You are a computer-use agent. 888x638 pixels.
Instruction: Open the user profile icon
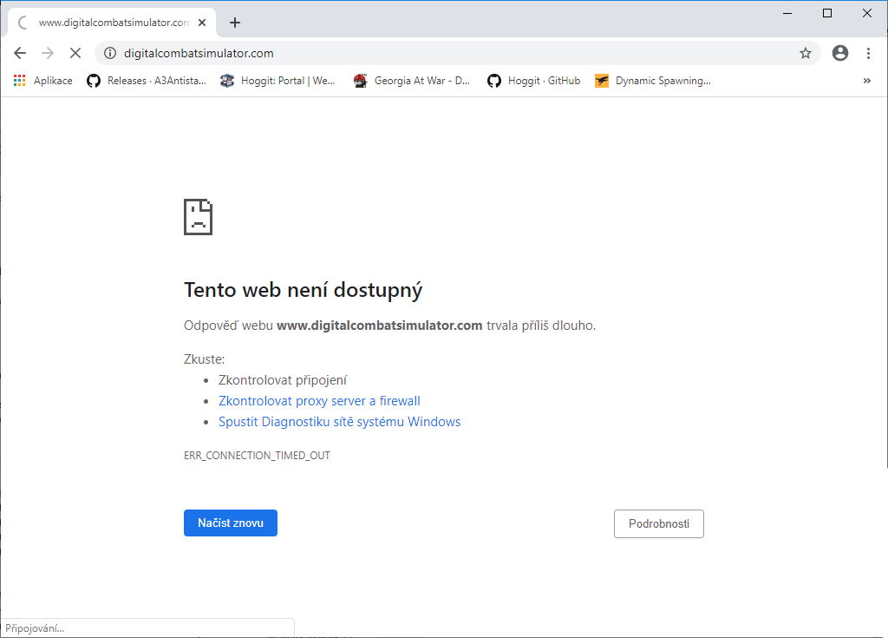pos(840,53)
